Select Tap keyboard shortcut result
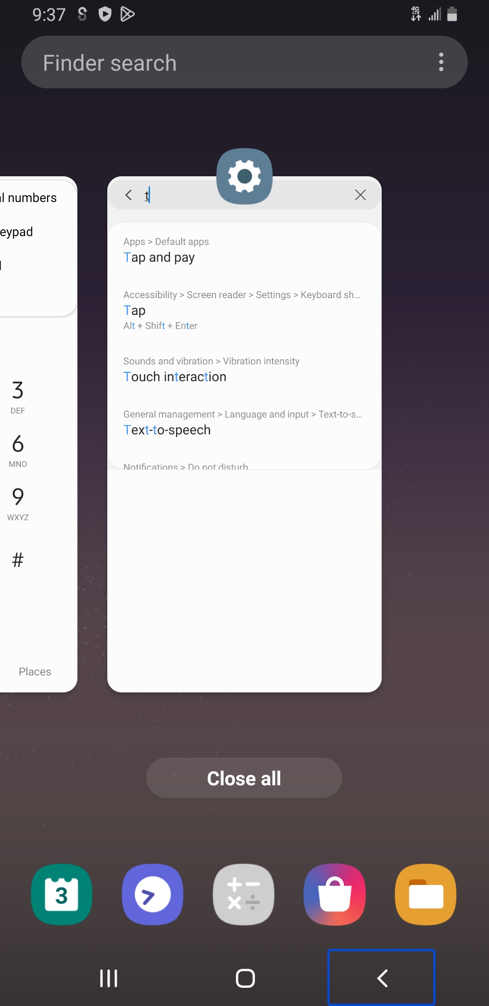The height and width of the screenshot is (1006, 489). (244, 310)
